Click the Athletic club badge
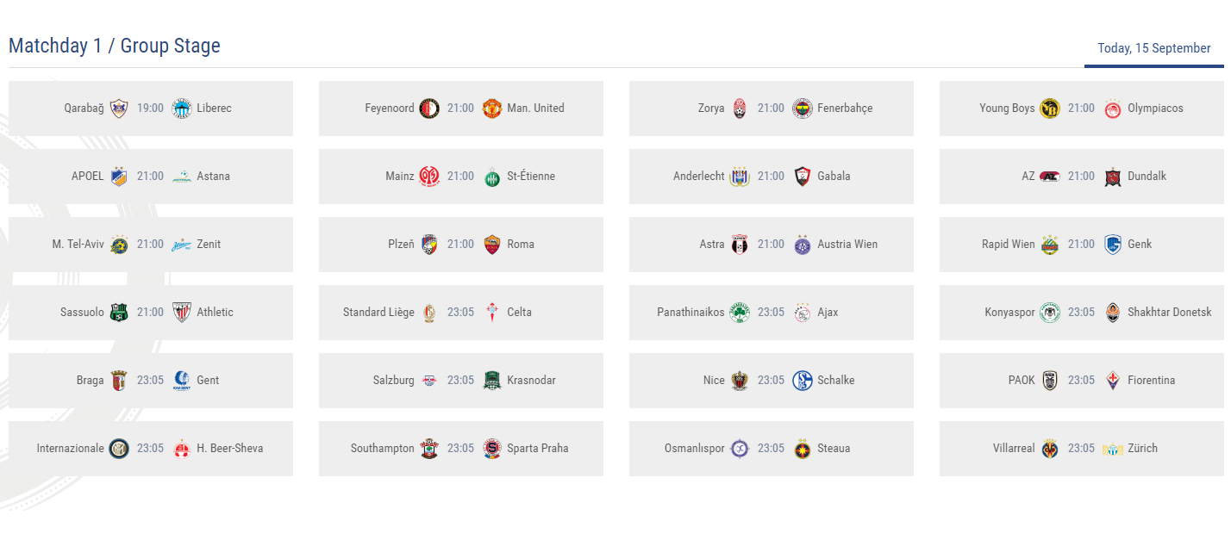The height and width of the screenshot is (546, 1231). click(181, 313)
